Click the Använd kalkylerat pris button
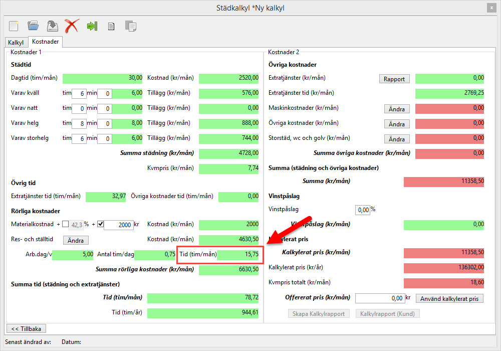Viewport: 501px width, 351px height. pyautogui.click(x=449, y=299)
